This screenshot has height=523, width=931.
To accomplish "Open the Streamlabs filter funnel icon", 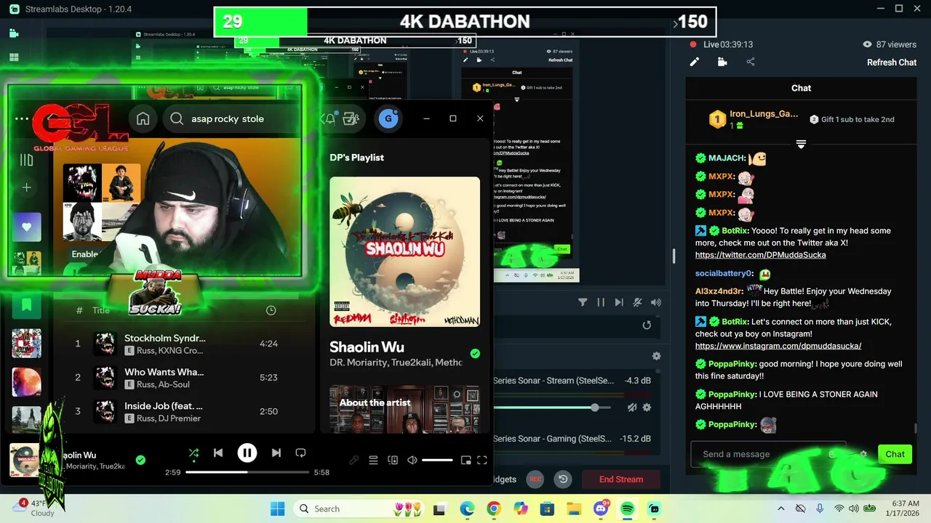I will coord(583,302).
